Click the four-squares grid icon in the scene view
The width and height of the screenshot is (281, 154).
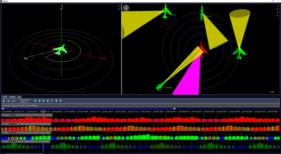point(278,16)
